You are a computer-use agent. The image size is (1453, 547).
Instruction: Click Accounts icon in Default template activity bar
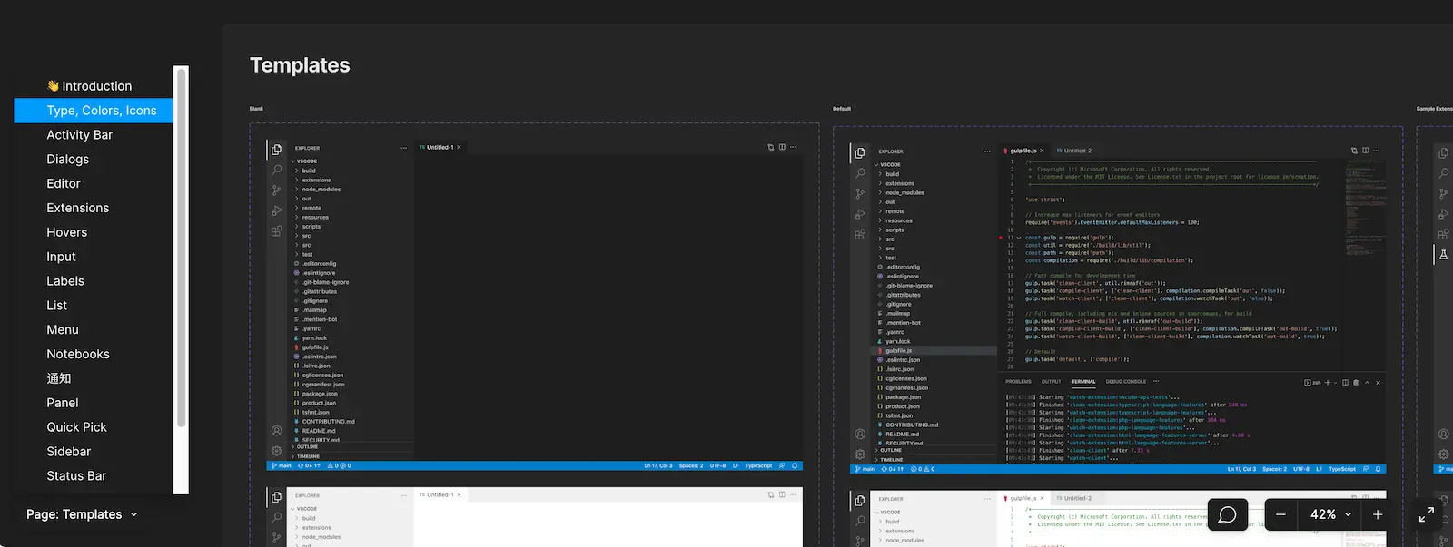860,434
